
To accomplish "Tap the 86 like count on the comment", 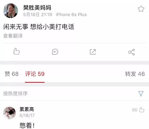I will [x=135, y=110].
